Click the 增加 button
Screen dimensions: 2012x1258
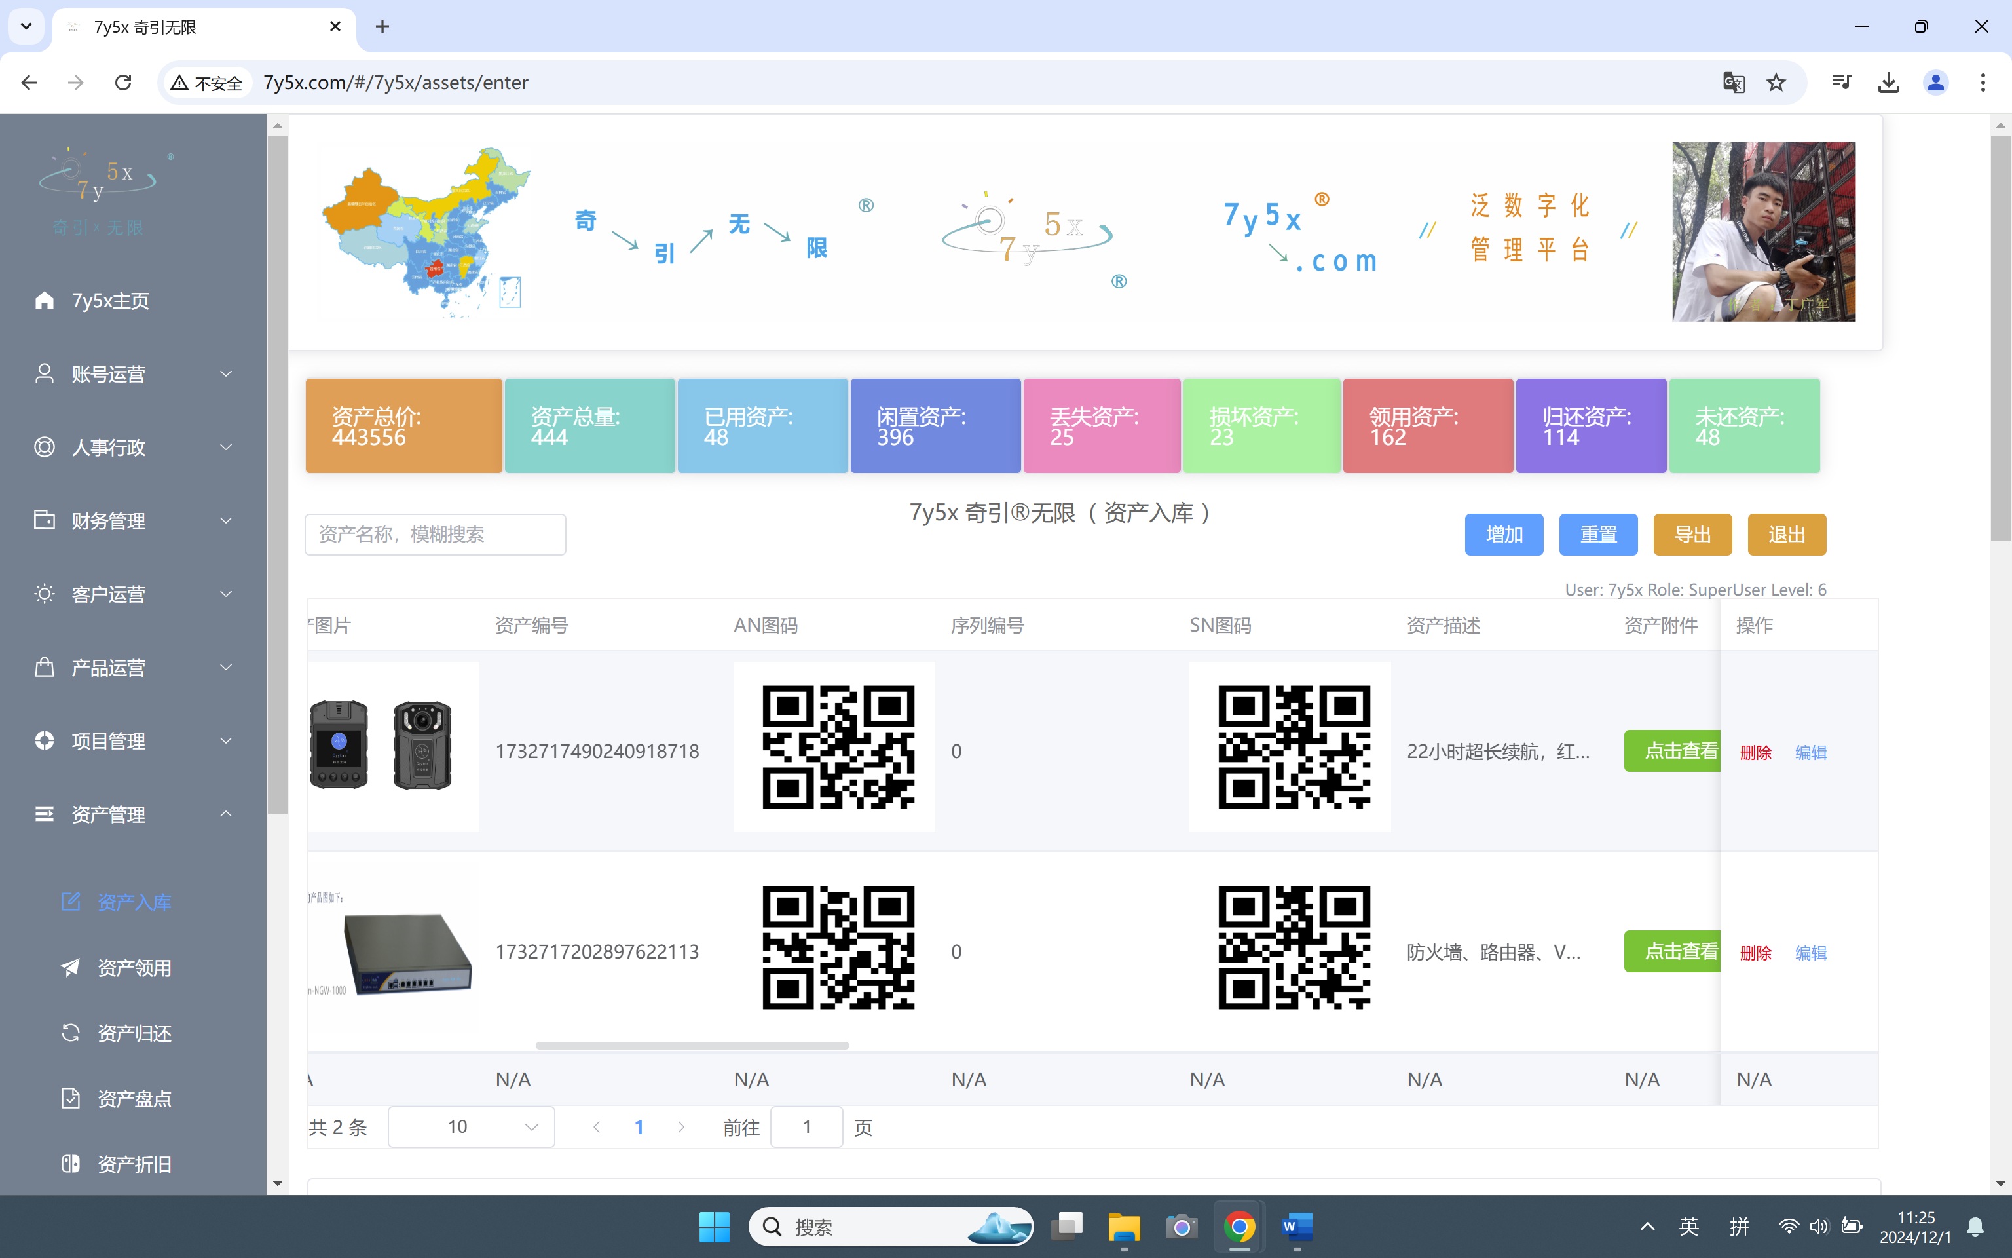pyautogui.click(x=1503, y=534)
